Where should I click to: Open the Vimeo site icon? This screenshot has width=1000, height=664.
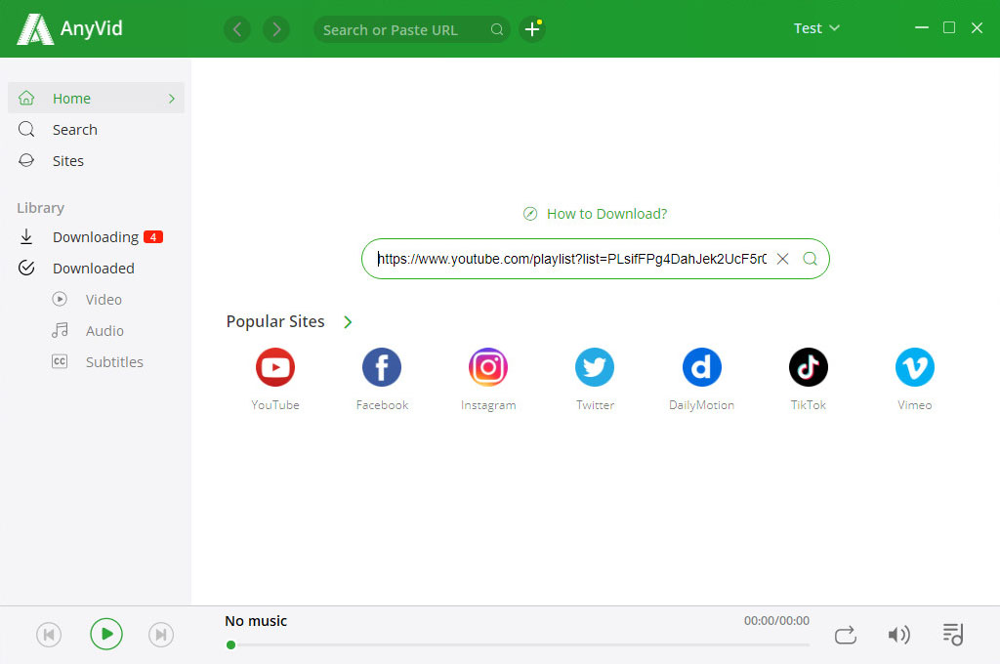pyautogui.click(x=914, y=367)
